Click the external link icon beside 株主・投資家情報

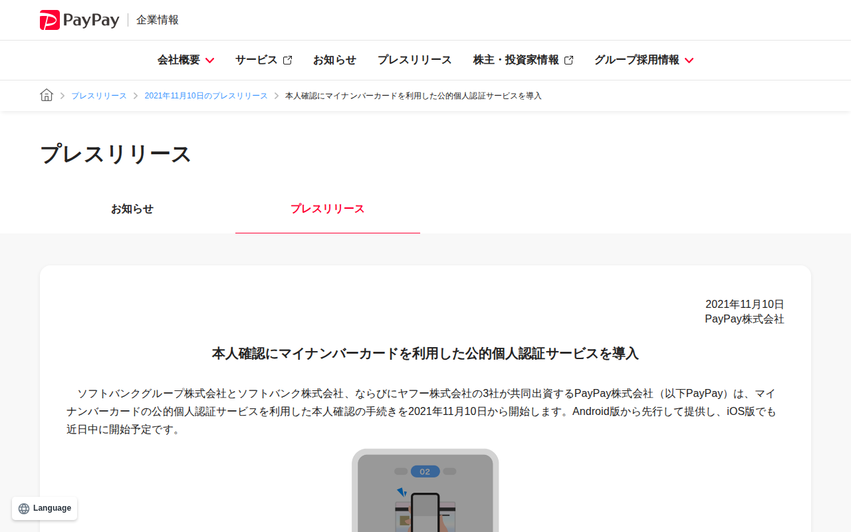click(x=568, y=61)
